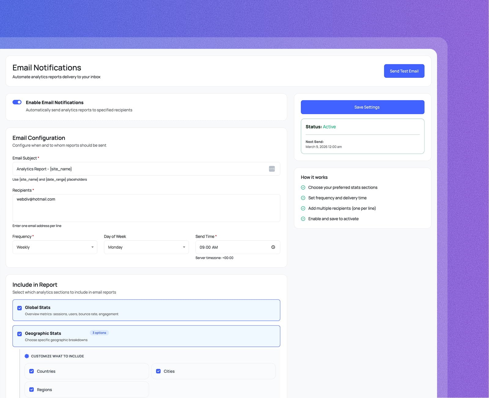
Task: Click the '3 options' badge on Geographic Stats
Action: (99, 333)
